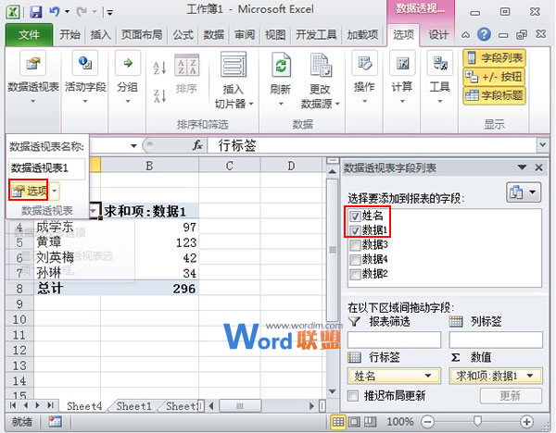Click the formula bar showing 行标签
The height and width of the screenshot is (433, 556).
pyautogui.click(x=372, y=145)
